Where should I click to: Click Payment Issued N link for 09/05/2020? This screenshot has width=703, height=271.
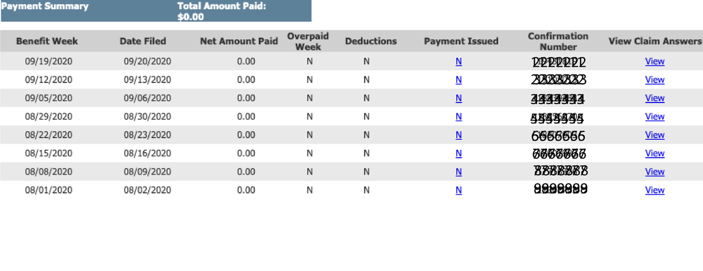(459, 98)
